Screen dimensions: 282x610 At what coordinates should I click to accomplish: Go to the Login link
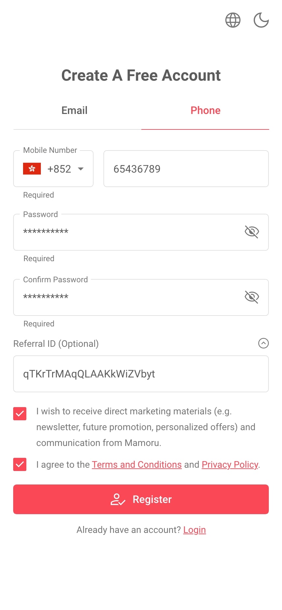pos(194,530)
